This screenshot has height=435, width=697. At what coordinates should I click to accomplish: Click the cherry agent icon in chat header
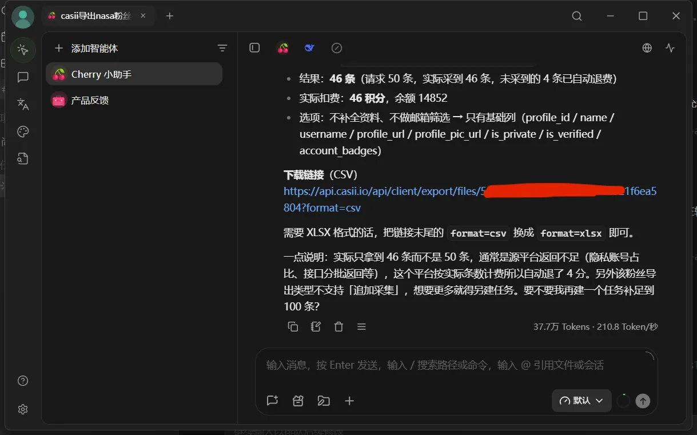point(283,48)
